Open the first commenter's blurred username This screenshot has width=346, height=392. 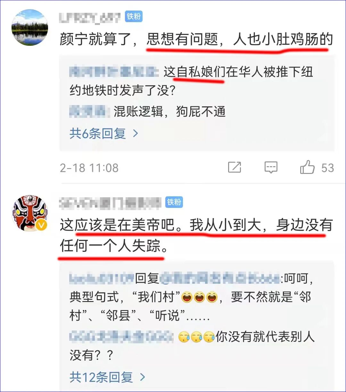90,17
